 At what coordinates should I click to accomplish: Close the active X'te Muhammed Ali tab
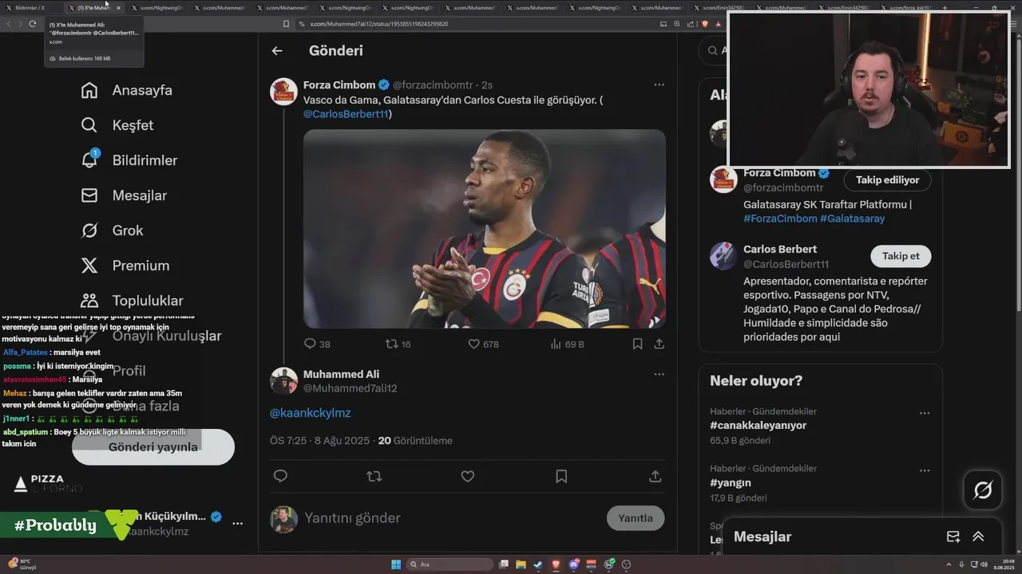tap(118, 8)
